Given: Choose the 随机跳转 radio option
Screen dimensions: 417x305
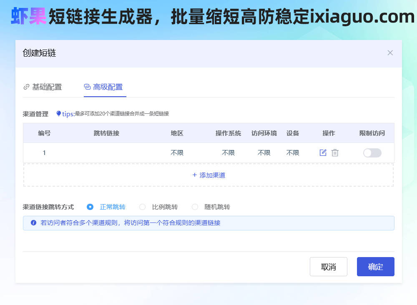Looking at the screenshot, I should click(x=195, y=207).
